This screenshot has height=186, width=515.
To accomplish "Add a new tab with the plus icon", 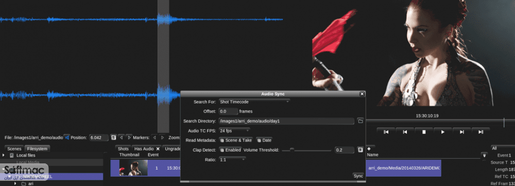I will 369,148.
